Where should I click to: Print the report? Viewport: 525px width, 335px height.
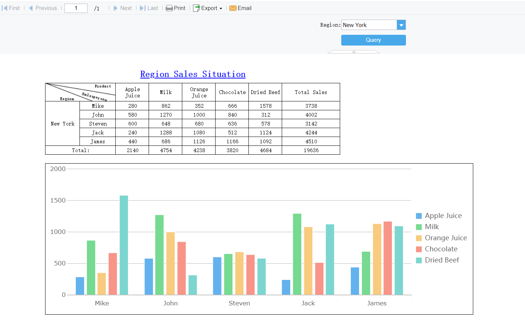point(176,8)
